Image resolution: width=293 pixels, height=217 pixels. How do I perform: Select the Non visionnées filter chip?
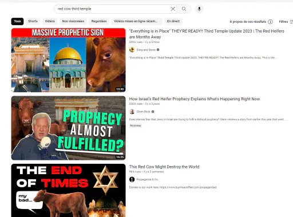[73, 21]
